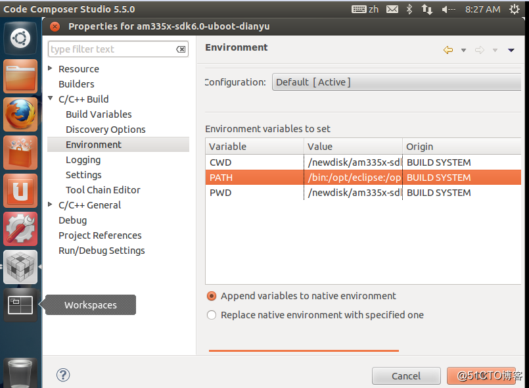Click the Workspaces tooltip label

pyautogui.click(x=91, y=305)
